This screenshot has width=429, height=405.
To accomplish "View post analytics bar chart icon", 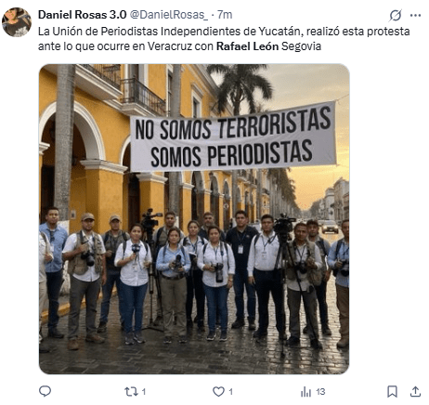I will point(305,392).
